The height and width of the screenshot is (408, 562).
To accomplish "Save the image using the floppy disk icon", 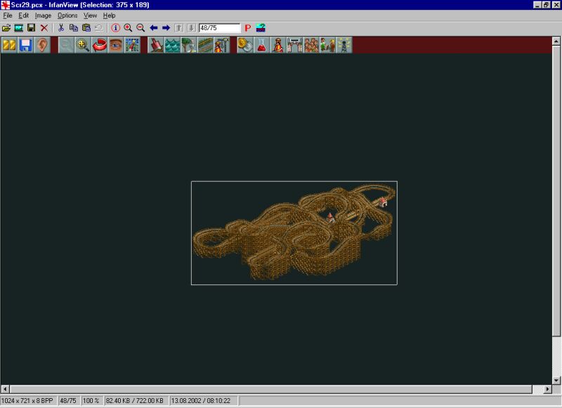I will 31,28.
